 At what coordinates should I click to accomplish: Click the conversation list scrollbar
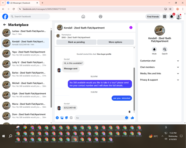51,68
